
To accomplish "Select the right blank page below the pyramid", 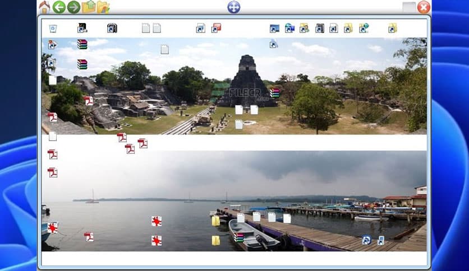I will [x=254, y=110].
